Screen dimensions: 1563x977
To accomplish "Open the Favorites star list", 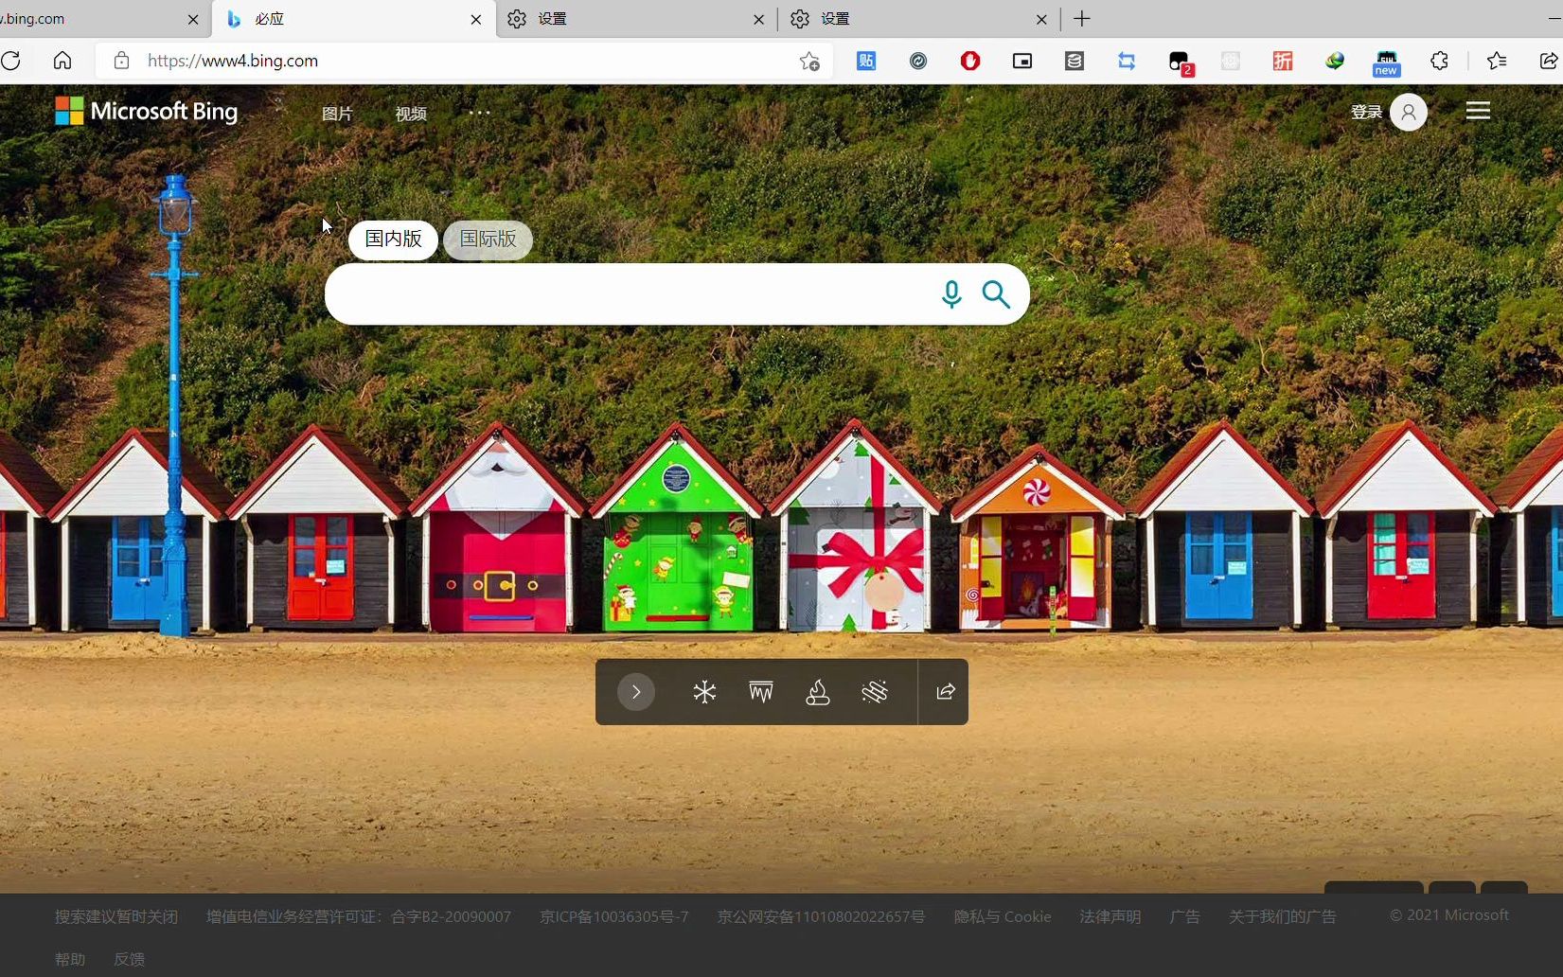I will tap(1497, 61).
